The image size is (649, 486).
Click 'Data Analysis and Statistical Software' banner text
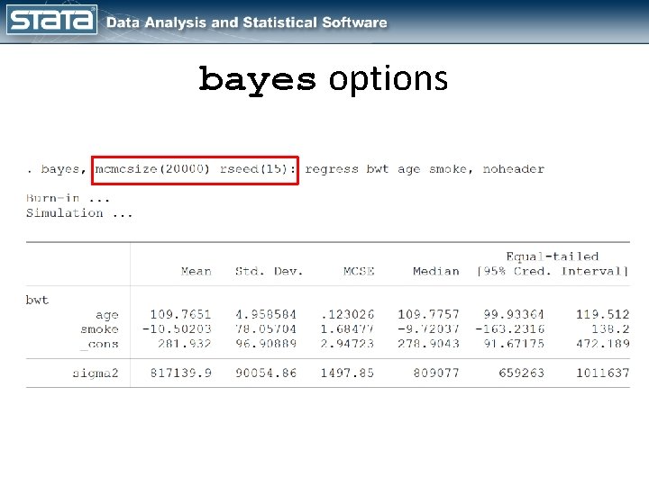point(247,22)
